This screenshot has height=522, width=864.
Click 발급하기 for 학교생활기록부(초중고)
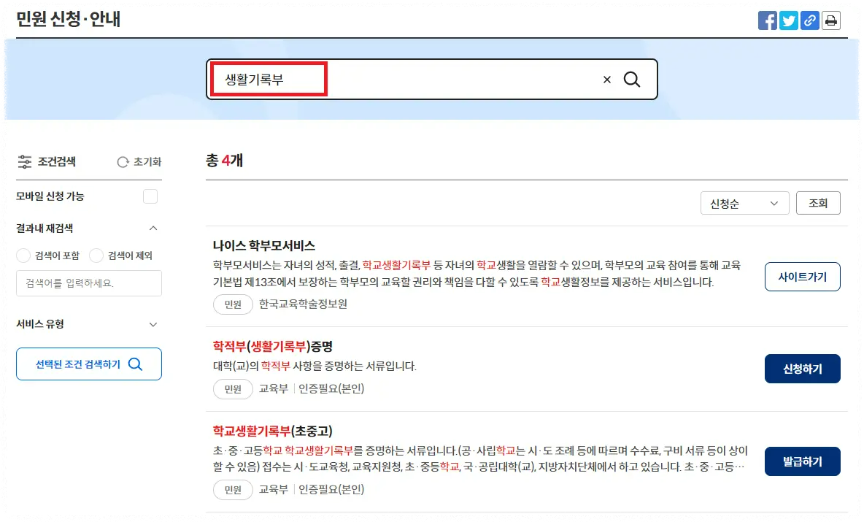click(x=802, y=461)
